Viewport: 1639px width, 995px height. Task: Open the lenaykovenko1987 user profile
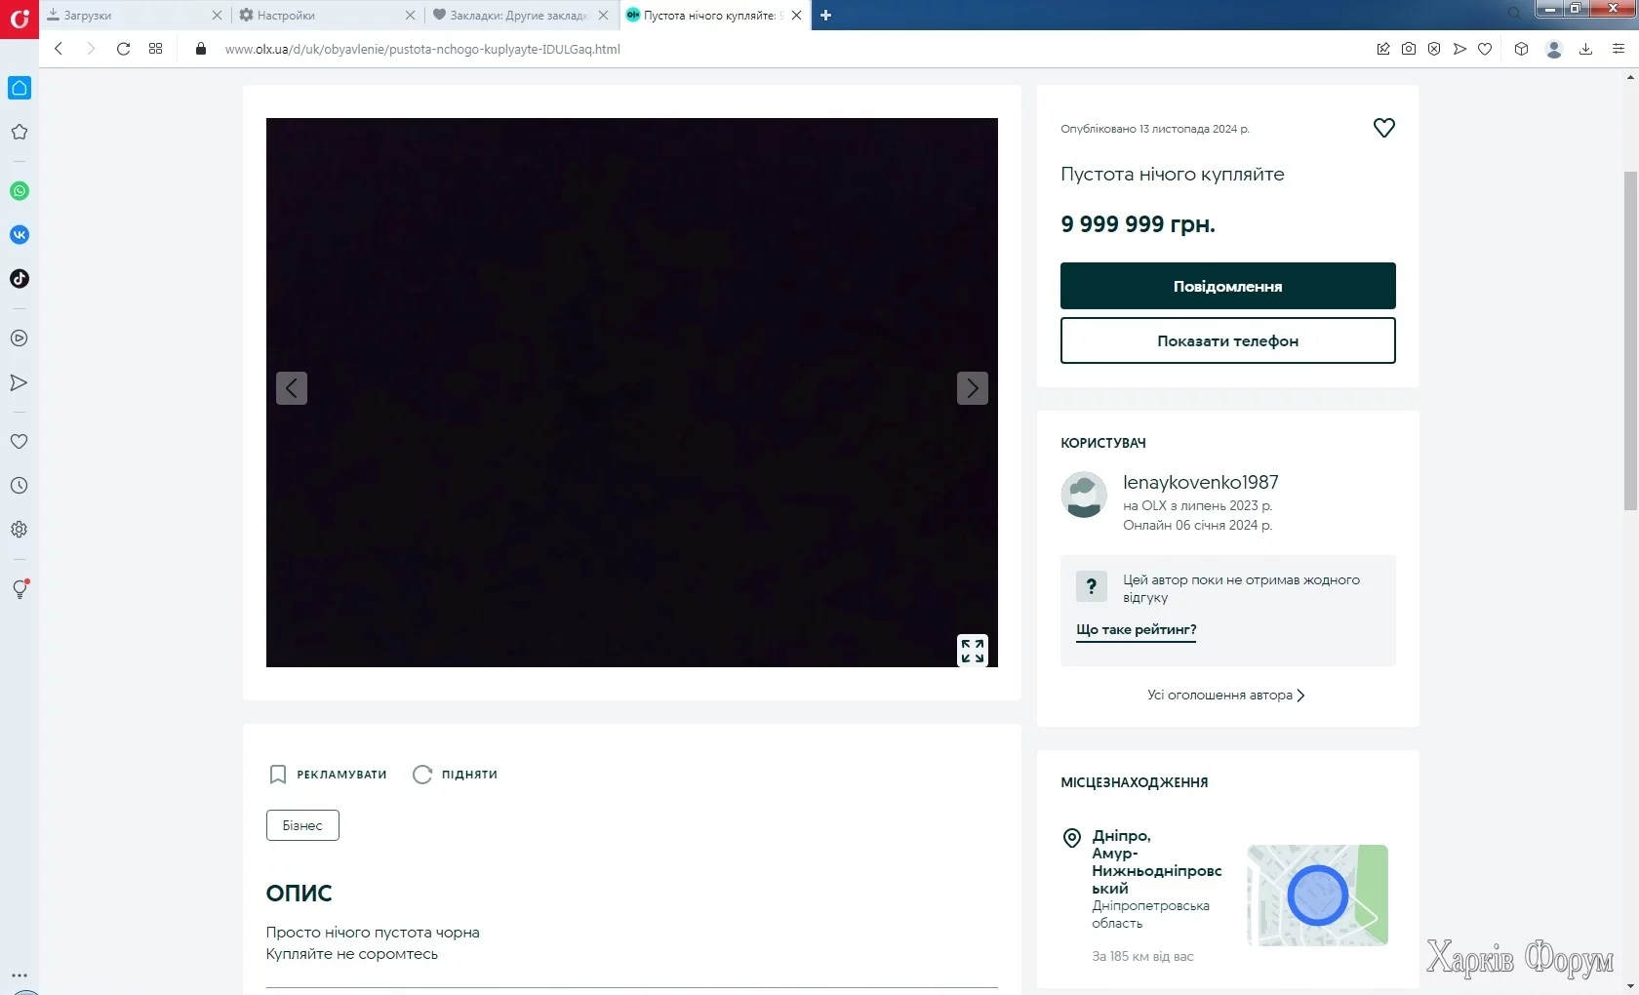pyautogui.click(x=1201, y=482)
